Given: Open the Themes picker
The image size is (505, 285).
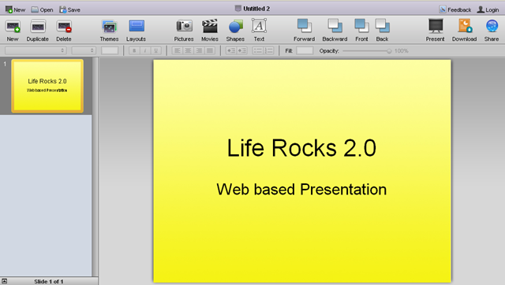Looking at the screenshot, I should (109, 31).
